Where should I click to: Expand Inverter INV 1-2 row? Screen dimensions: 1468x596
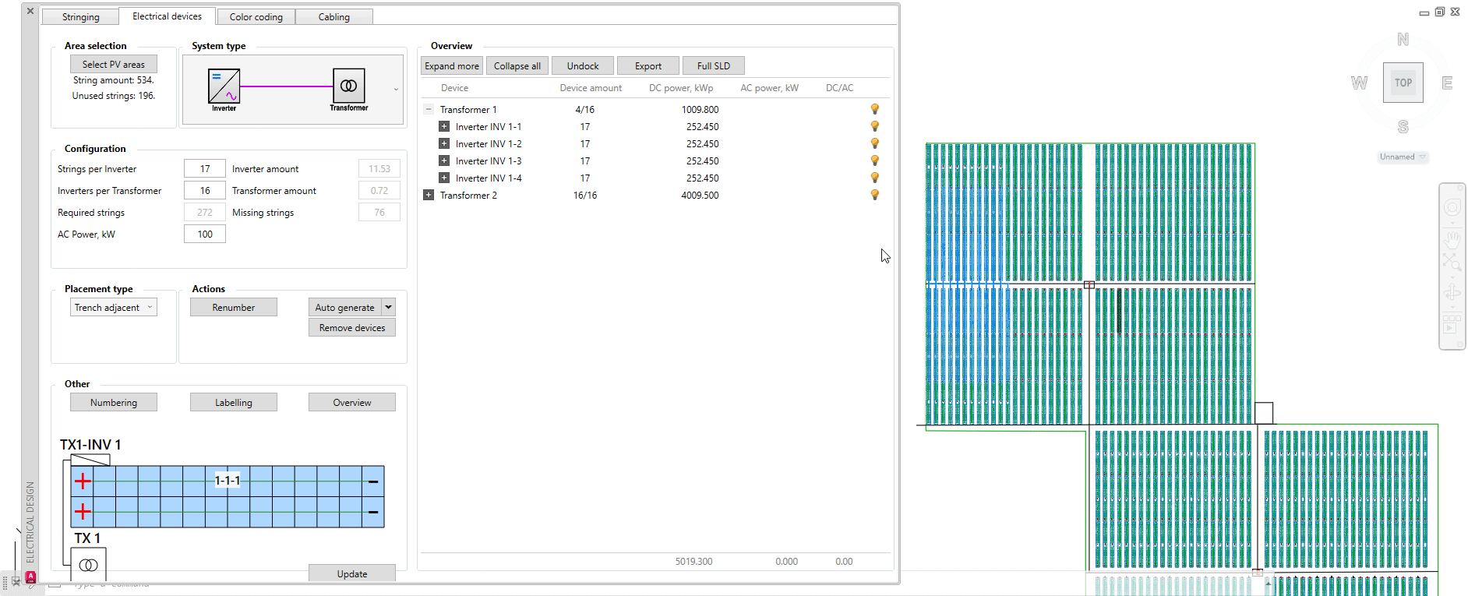(x=444, y=143)
